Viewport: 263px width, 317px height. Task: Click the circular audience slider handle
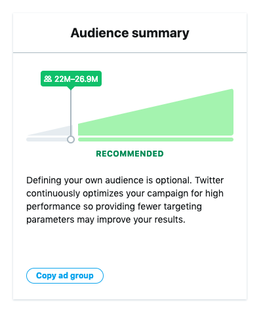[71, 140]
